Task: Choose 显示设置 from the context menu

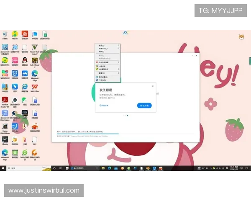Action: pyautogui.click(x=103, y=77)
